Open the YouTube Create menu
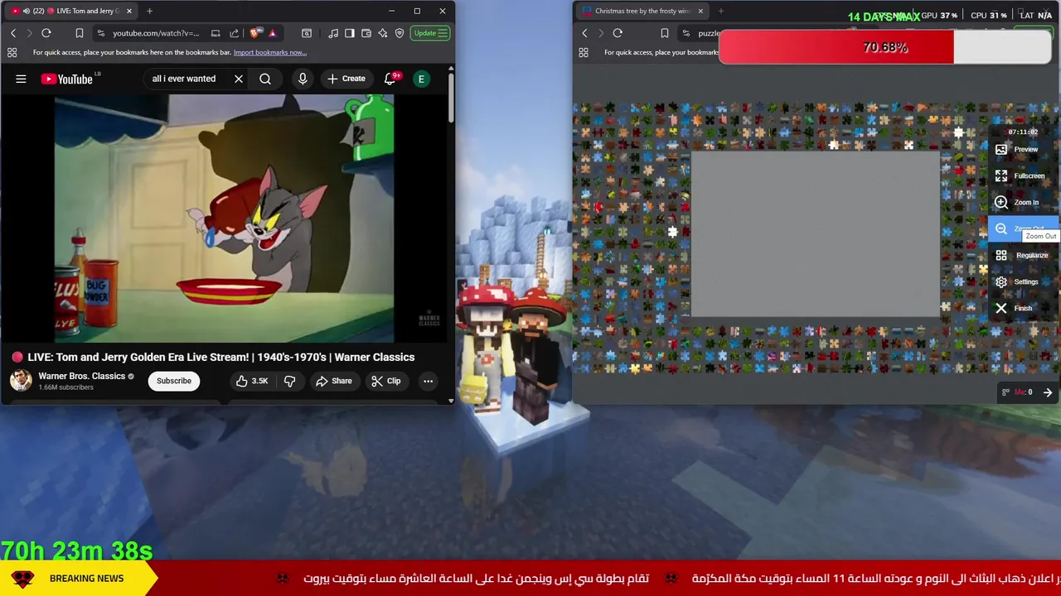This screenshot has height=596, width=1061. 346,79
